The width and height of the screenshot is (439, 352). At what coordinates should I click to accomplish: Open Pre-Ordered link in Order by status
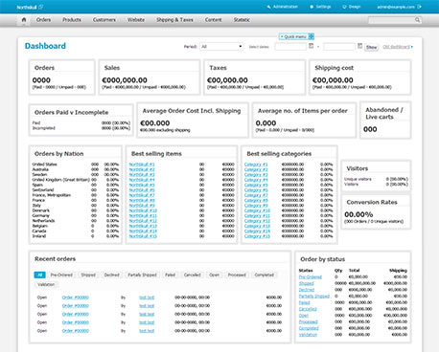pos(311,277)
